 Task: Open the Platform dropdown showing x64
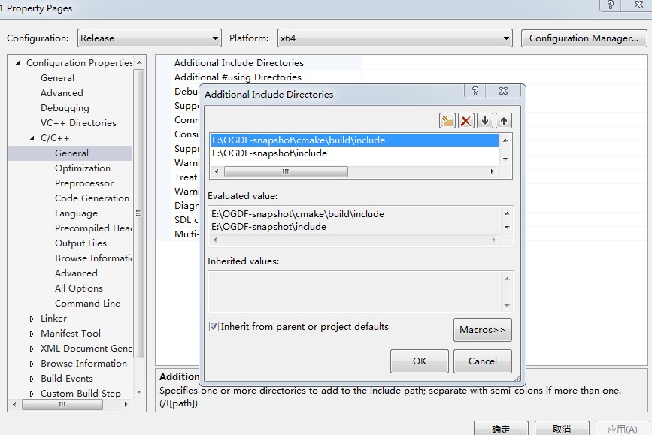click(x=395, y=38)
